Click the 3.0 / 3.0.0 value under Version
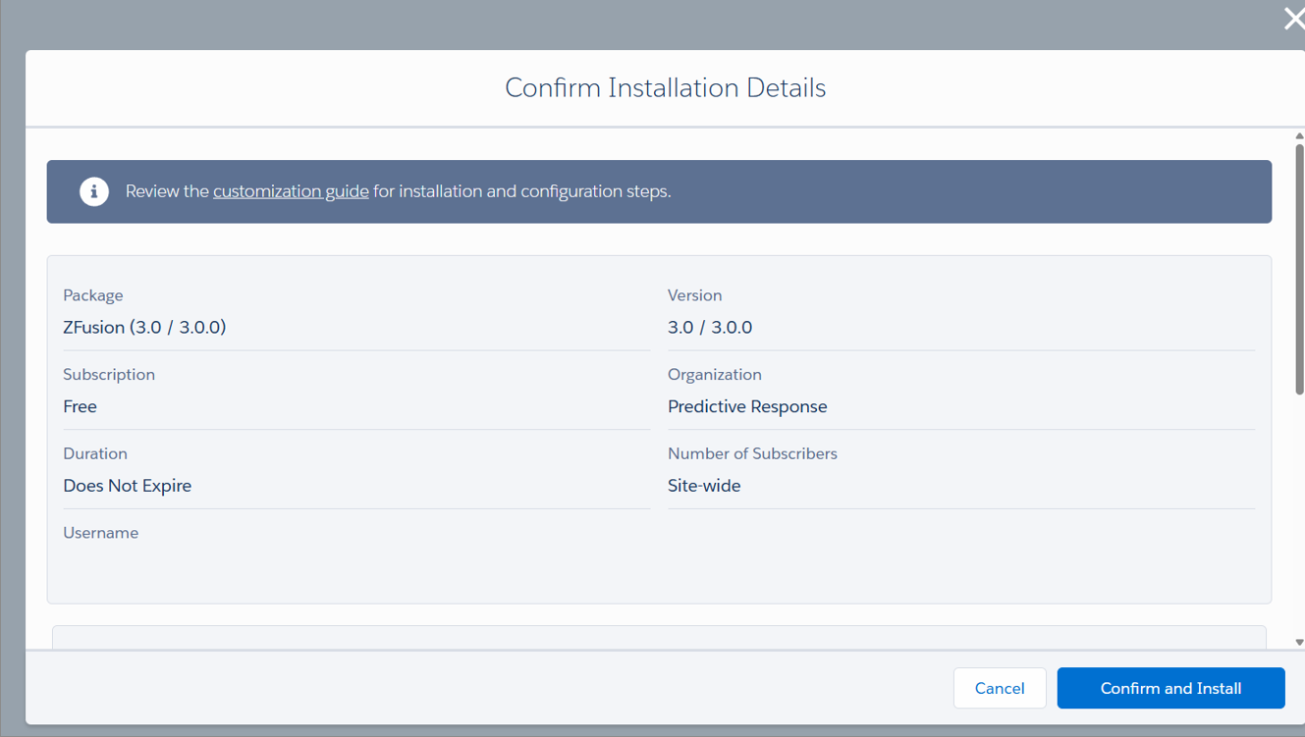The width and height of the screenshot is (1305, 737). (x=710, y=328)
